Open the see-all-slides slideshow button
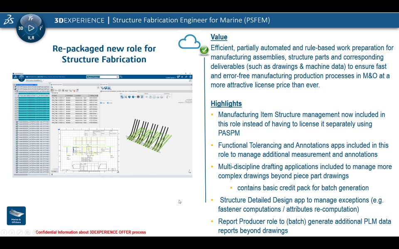Screen dimensions: 399x249 tap(27, 232)
